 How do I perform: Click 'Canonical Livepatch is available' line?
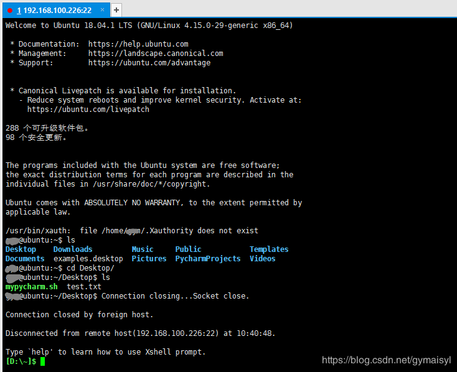(x=123, y=91)
